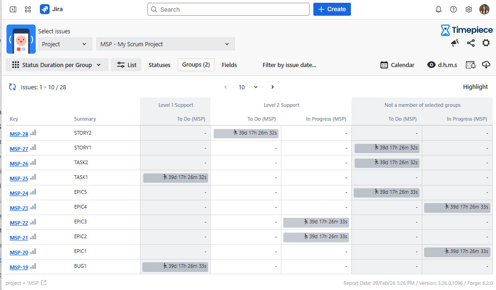Refresh the issues list icon
496x290 pixels.
[13, 87]
